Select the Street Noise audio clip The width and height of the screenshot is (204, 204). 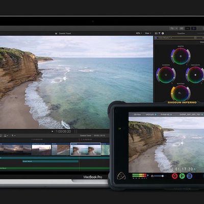[50, 161]
